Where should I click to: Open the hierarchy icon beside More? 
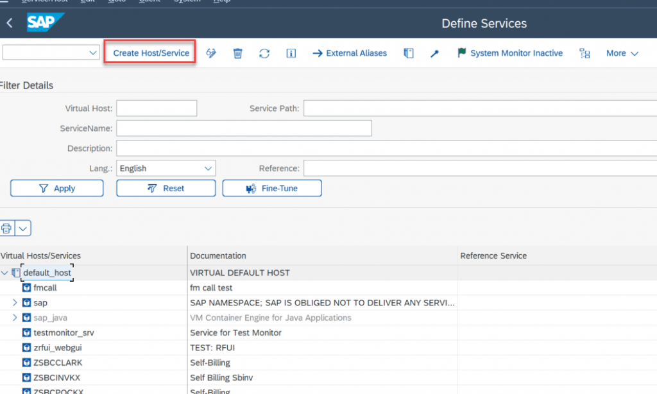point(584,53)
